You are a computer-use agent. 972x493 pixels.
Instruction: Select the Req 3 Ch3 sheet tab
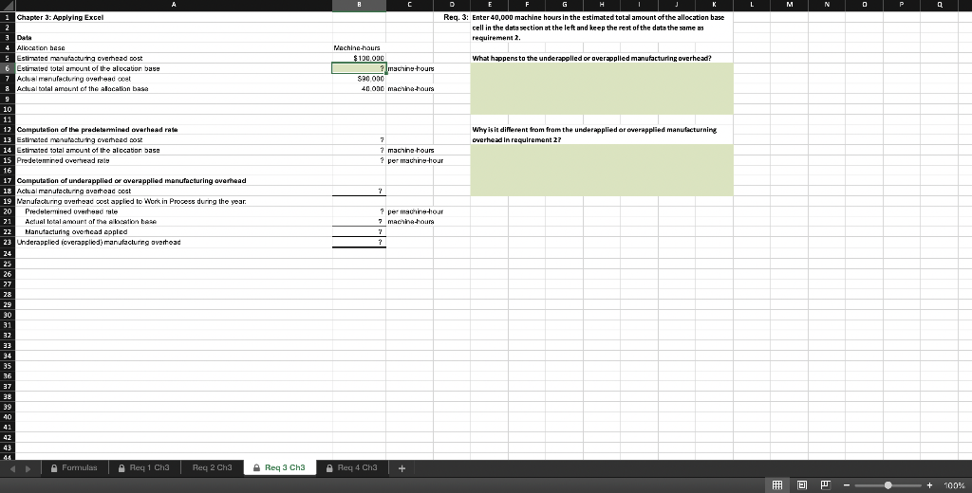[280, 467]
